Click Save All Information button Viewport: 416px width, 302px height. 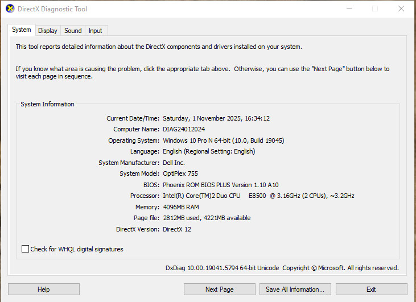[295, 289]
